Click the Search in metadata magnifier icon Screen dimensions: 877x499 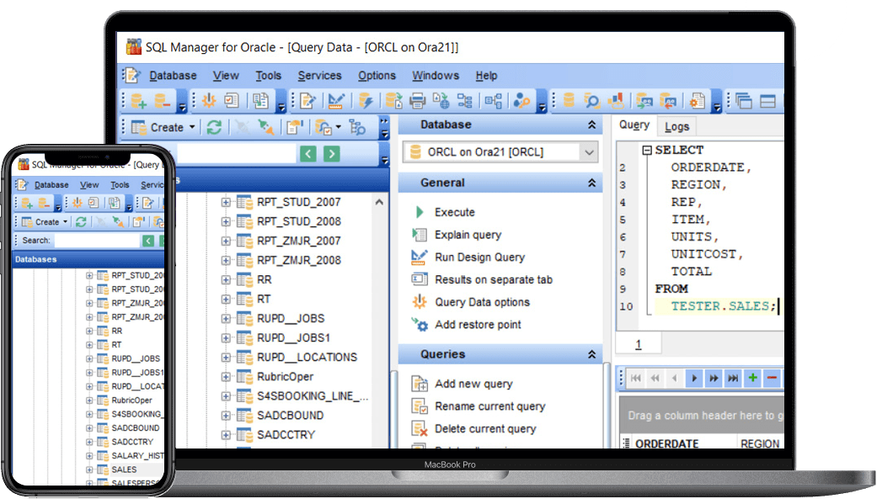click(591, 101)
